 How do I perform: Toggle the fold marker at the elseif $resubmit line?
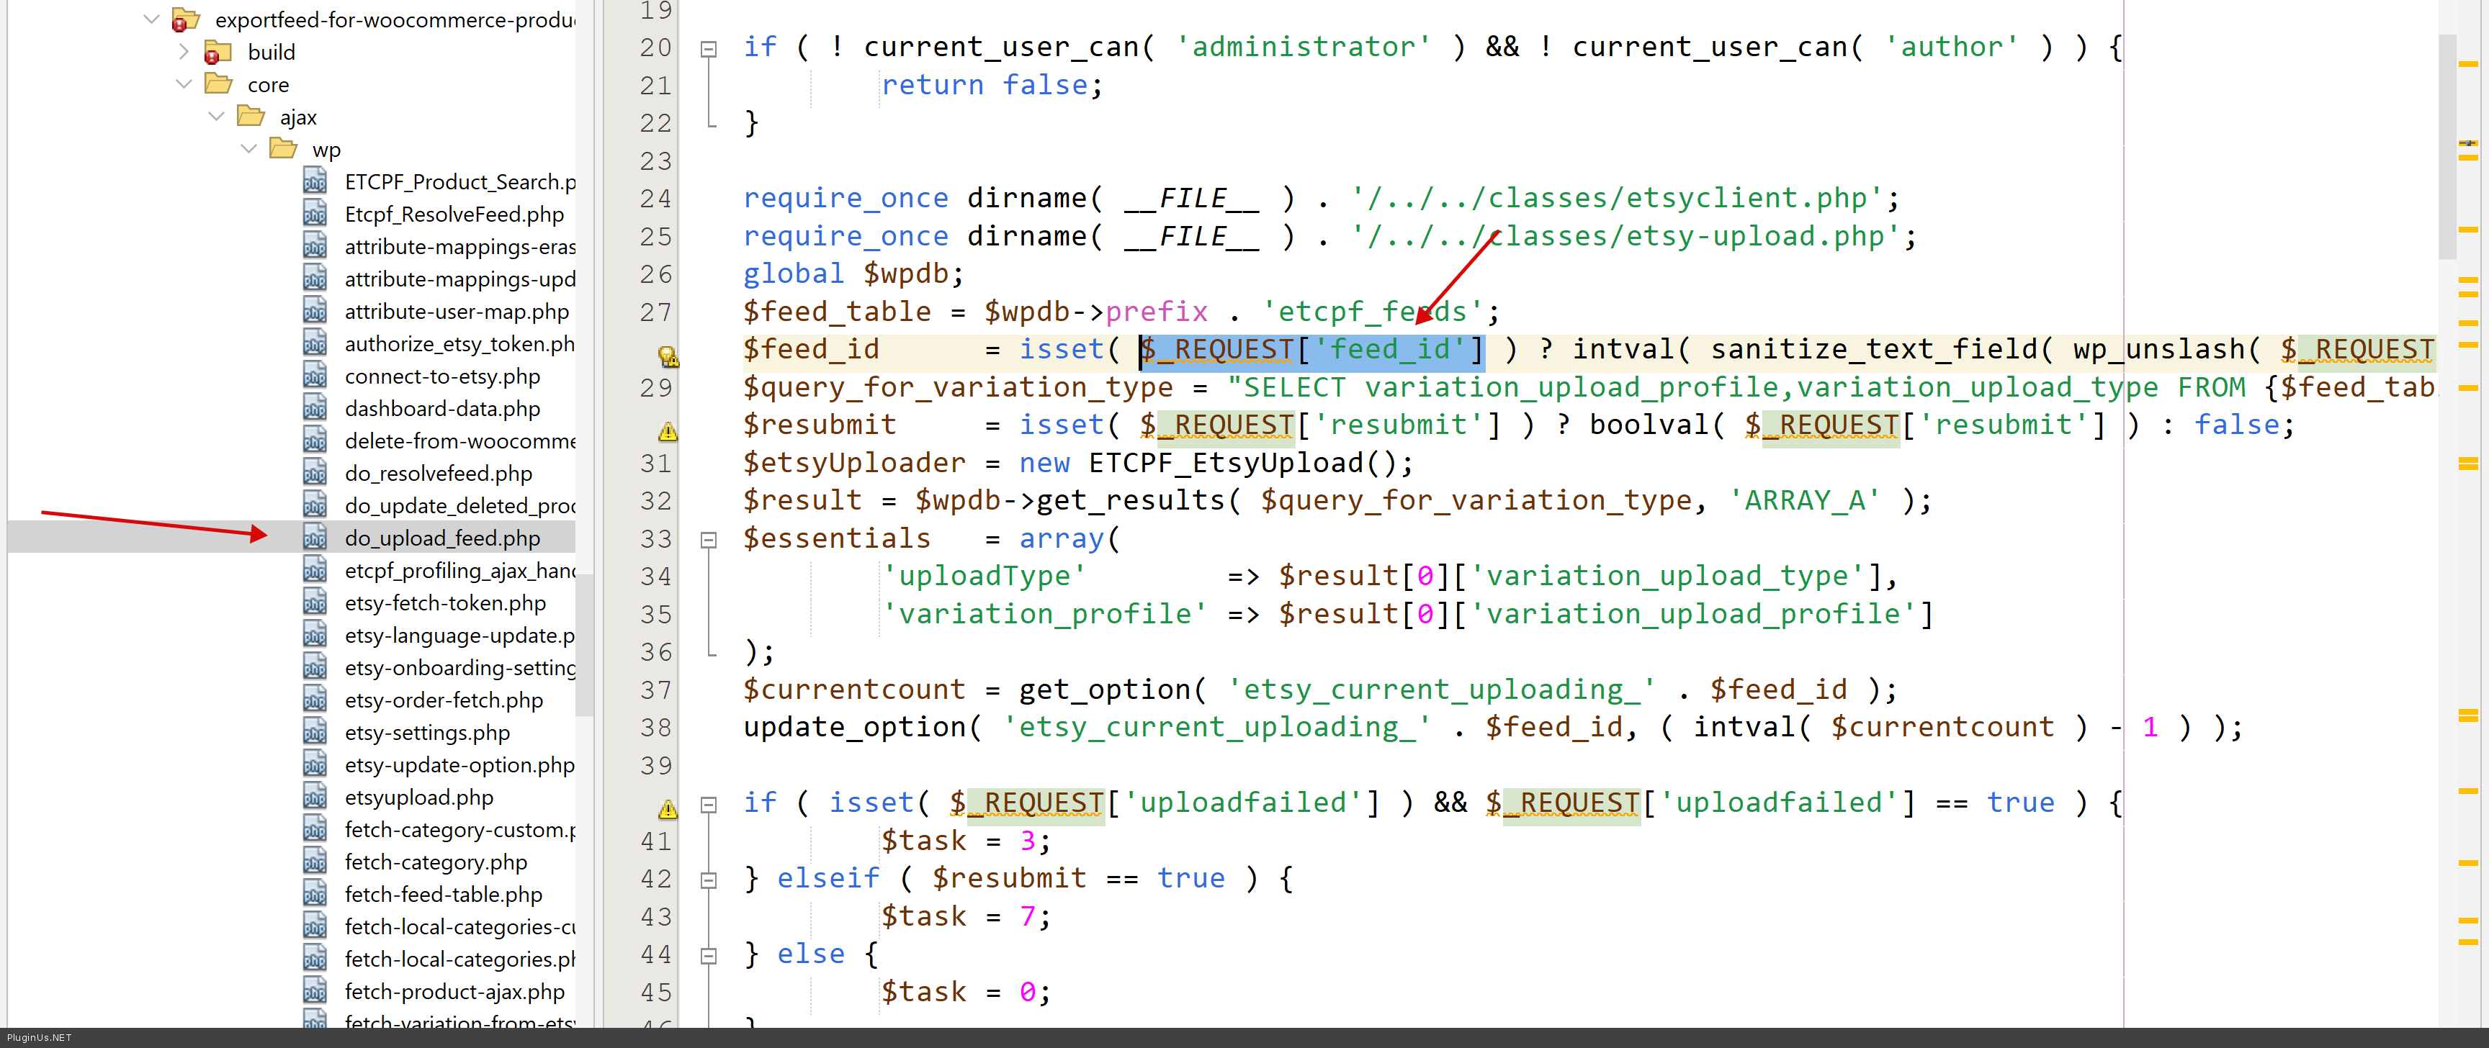(708, 880)
